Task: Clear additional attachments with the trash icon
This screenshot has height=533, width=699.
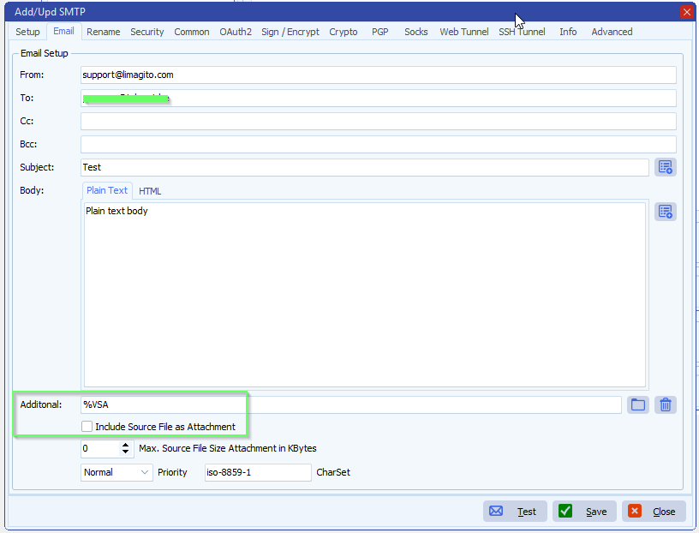Action: [x=665, y=405]
